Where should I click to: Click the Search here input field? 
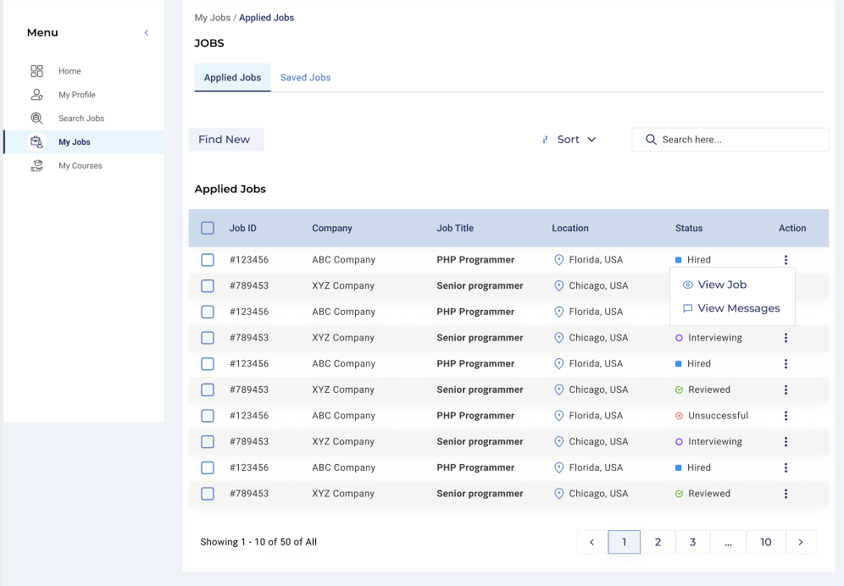point(737,140)
